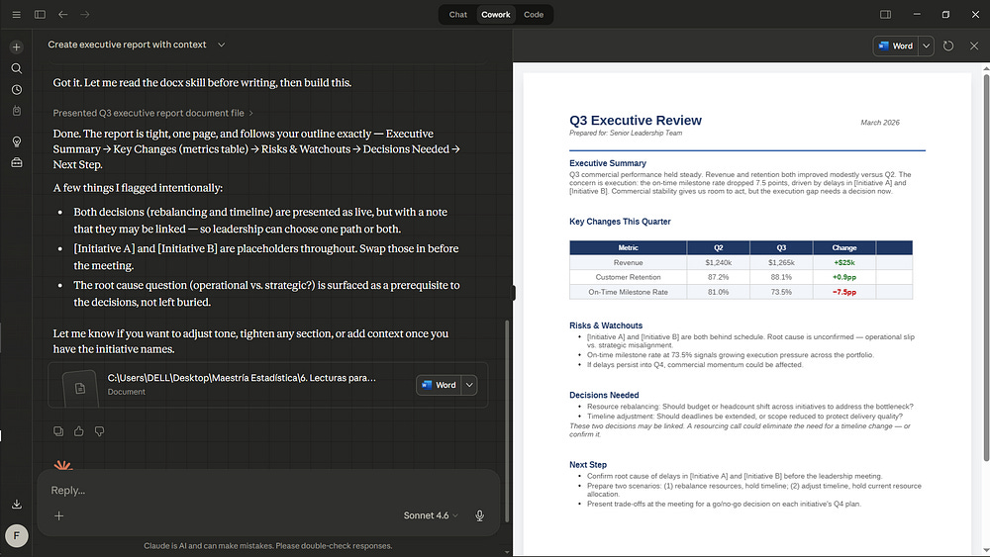Give thumbs up to the response
990x557 pixels.
point(79,431)
